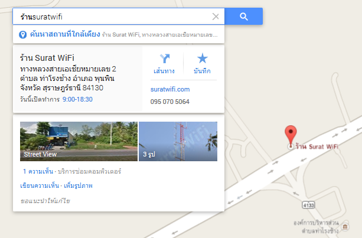Viewport: 362px width, 238px height.
Task: Click the star save icon (บันทึก)
Action: click(x=202, y=58)
